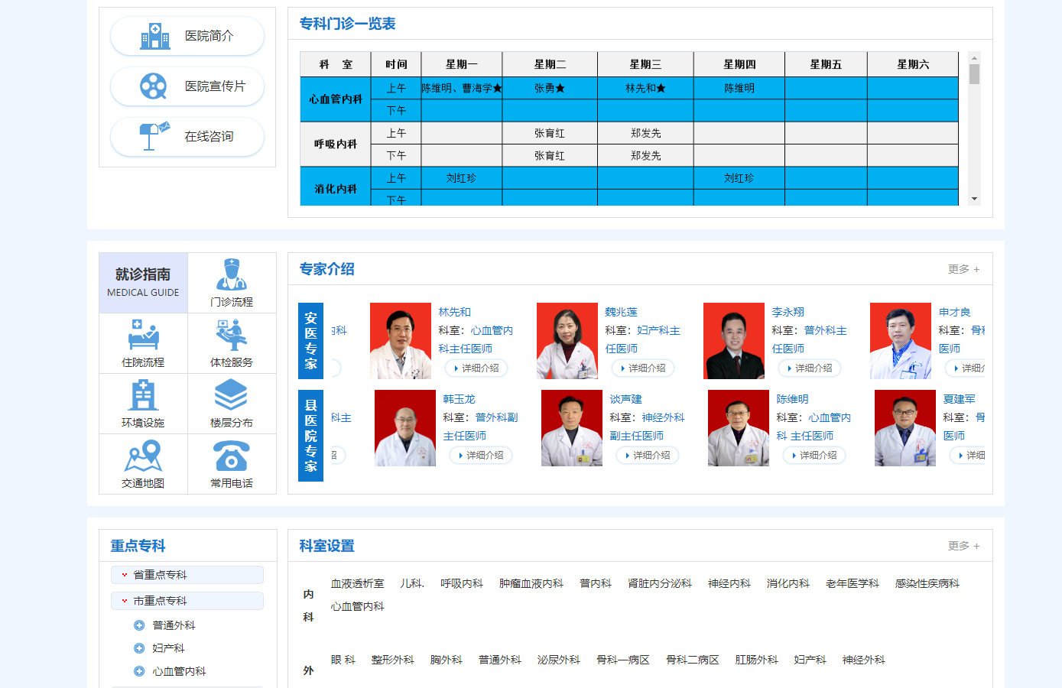
Task: Open the 呼吸内科 department link
Action: click(x=462, y=583)
